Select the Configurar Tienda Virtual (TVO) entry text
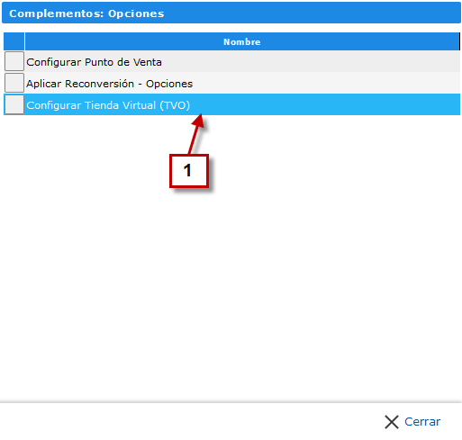The image size is (462, 440). click(108, 105)
